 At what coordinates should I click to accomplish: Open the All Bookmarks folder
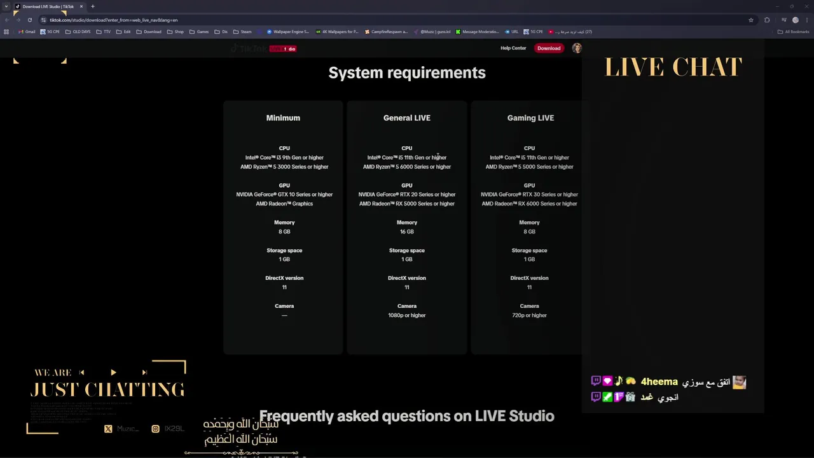[x=793, y=32]
